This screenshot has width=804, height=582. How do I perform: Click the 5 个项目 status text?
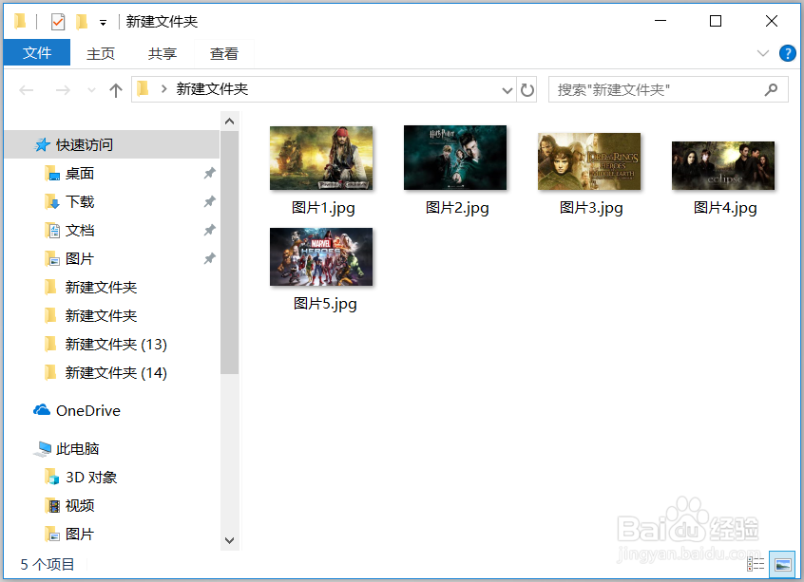point(48,565)
